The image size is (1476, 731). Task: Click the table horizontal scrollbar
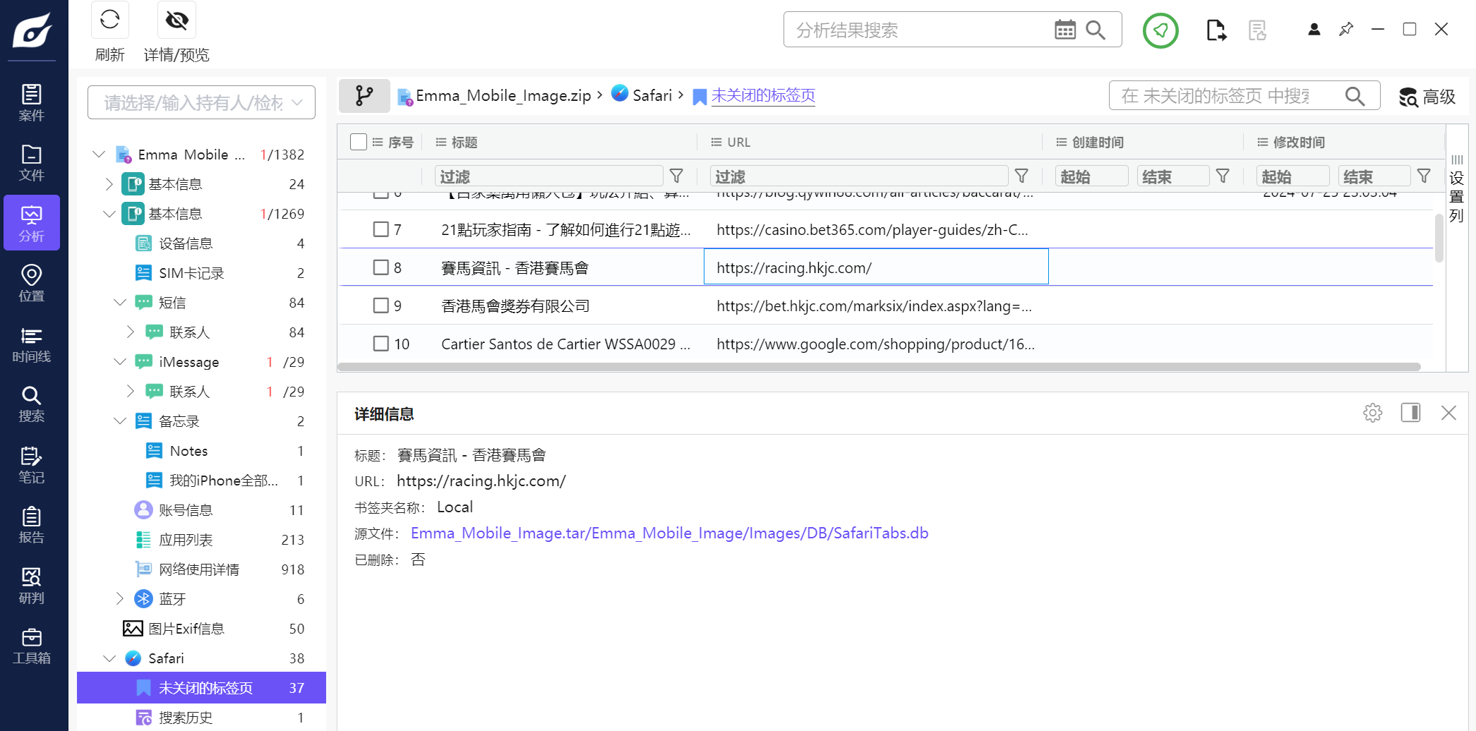coord(879,367)
